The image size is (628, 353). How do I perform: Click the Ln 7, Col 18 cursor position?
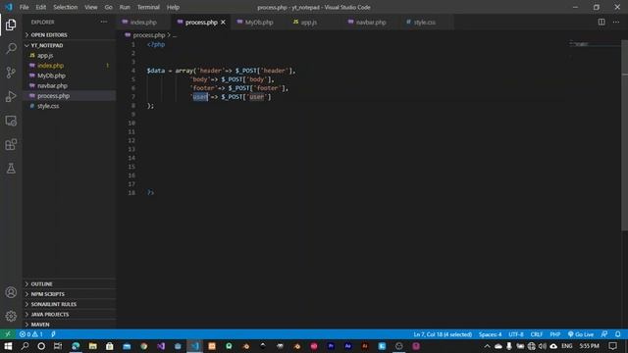443,334
